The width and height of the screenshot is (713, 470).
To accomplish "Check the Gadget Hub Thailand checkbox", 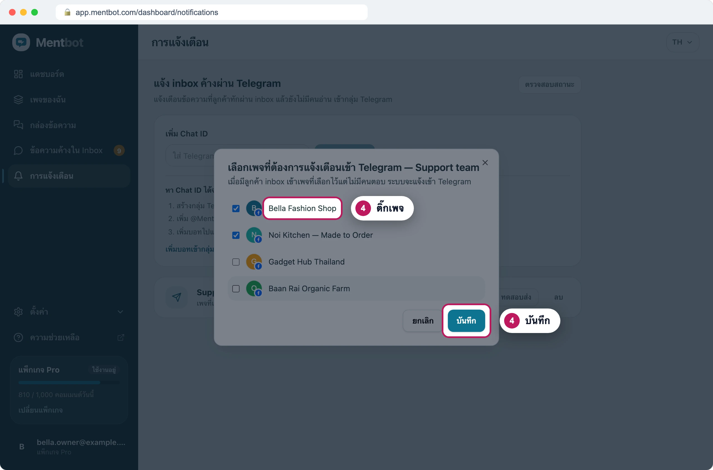I will (x=236, y=262).
